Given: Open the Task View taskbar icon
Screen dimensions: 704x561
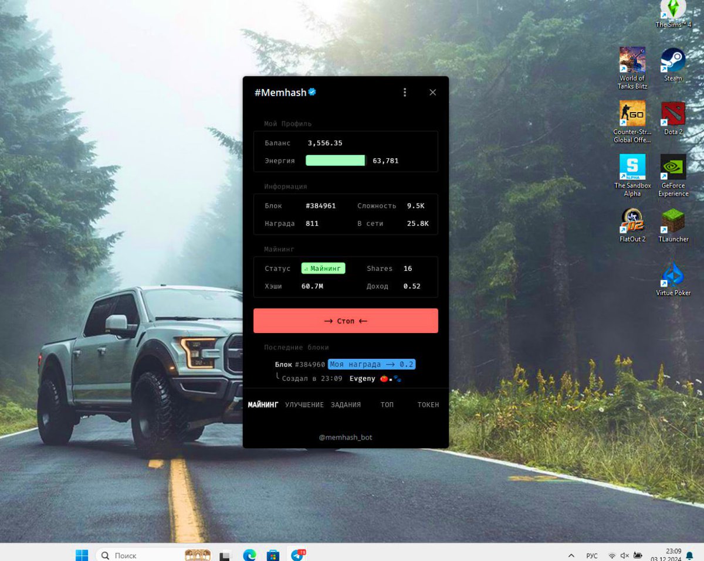Looking at the screenshot, I should point(225,556).
